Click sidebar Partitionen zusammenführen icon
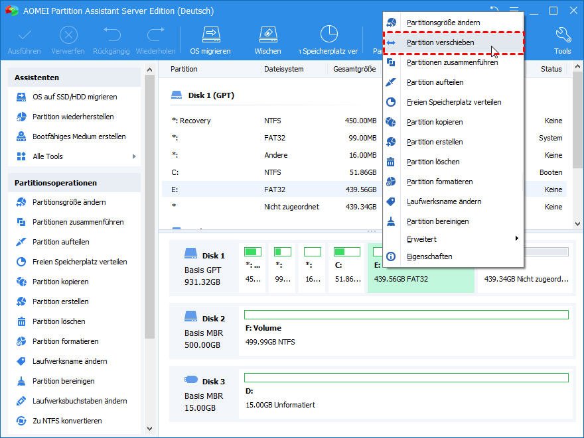584x438 pixels. tap(21, 222)
